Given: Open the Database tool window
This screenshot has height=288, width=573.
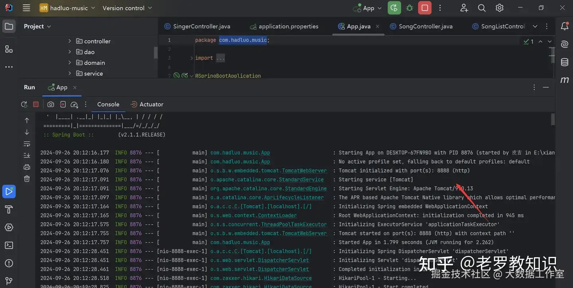Looking at the screenshot, I should 564,62.
